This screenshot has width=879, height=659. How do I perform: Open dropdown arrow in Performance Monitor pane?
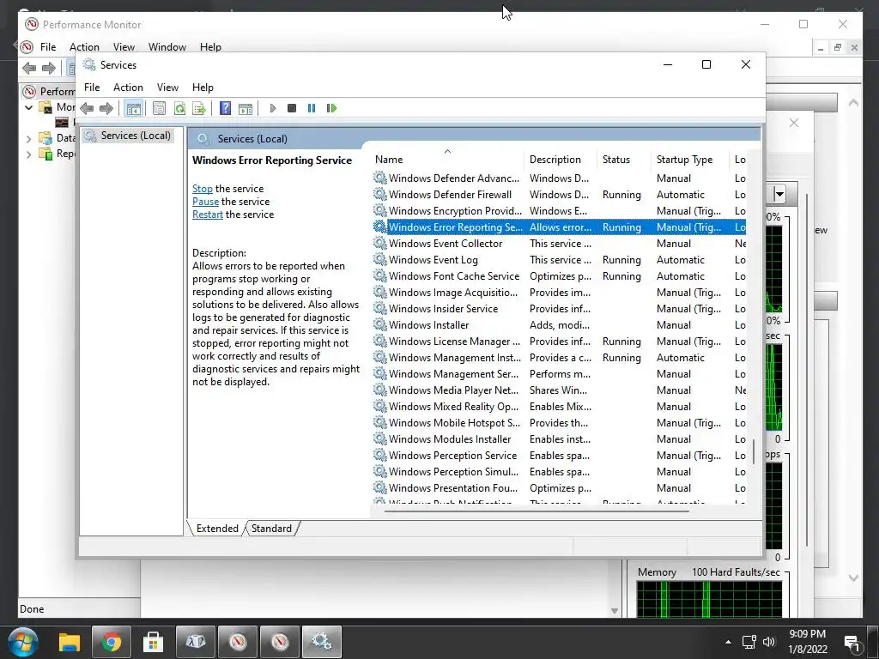point(779,195)
